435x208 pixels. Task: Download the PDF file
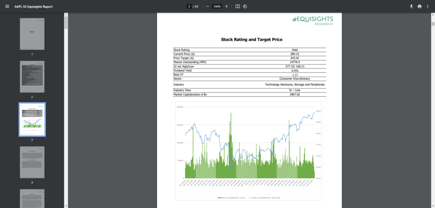pyautogui.click(x=411, y=6)
